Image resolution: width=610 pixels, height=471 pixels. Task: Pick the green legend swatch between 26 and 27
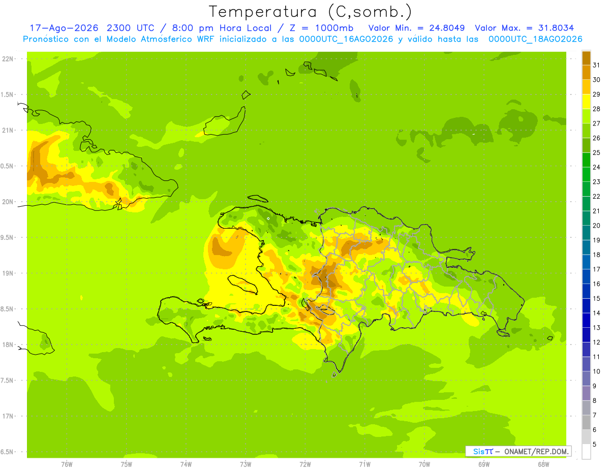coord(587,131)
